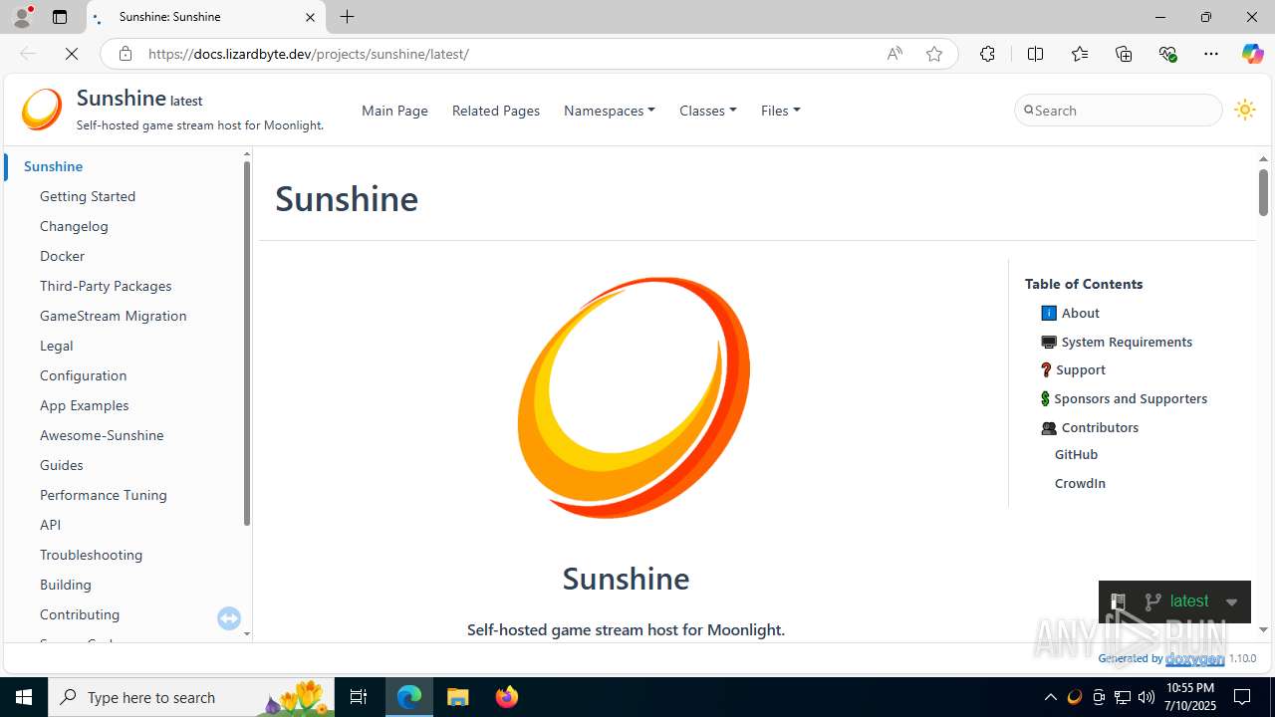Image resolution: width=1275 pixels, height=717 pixels.
Task: Open the Tab actions menu icon
Action: click(60, 17)
